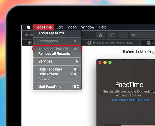Switch to tab 'tắt FaceTime trên Iphone, Ipad'

pos(111,43)
